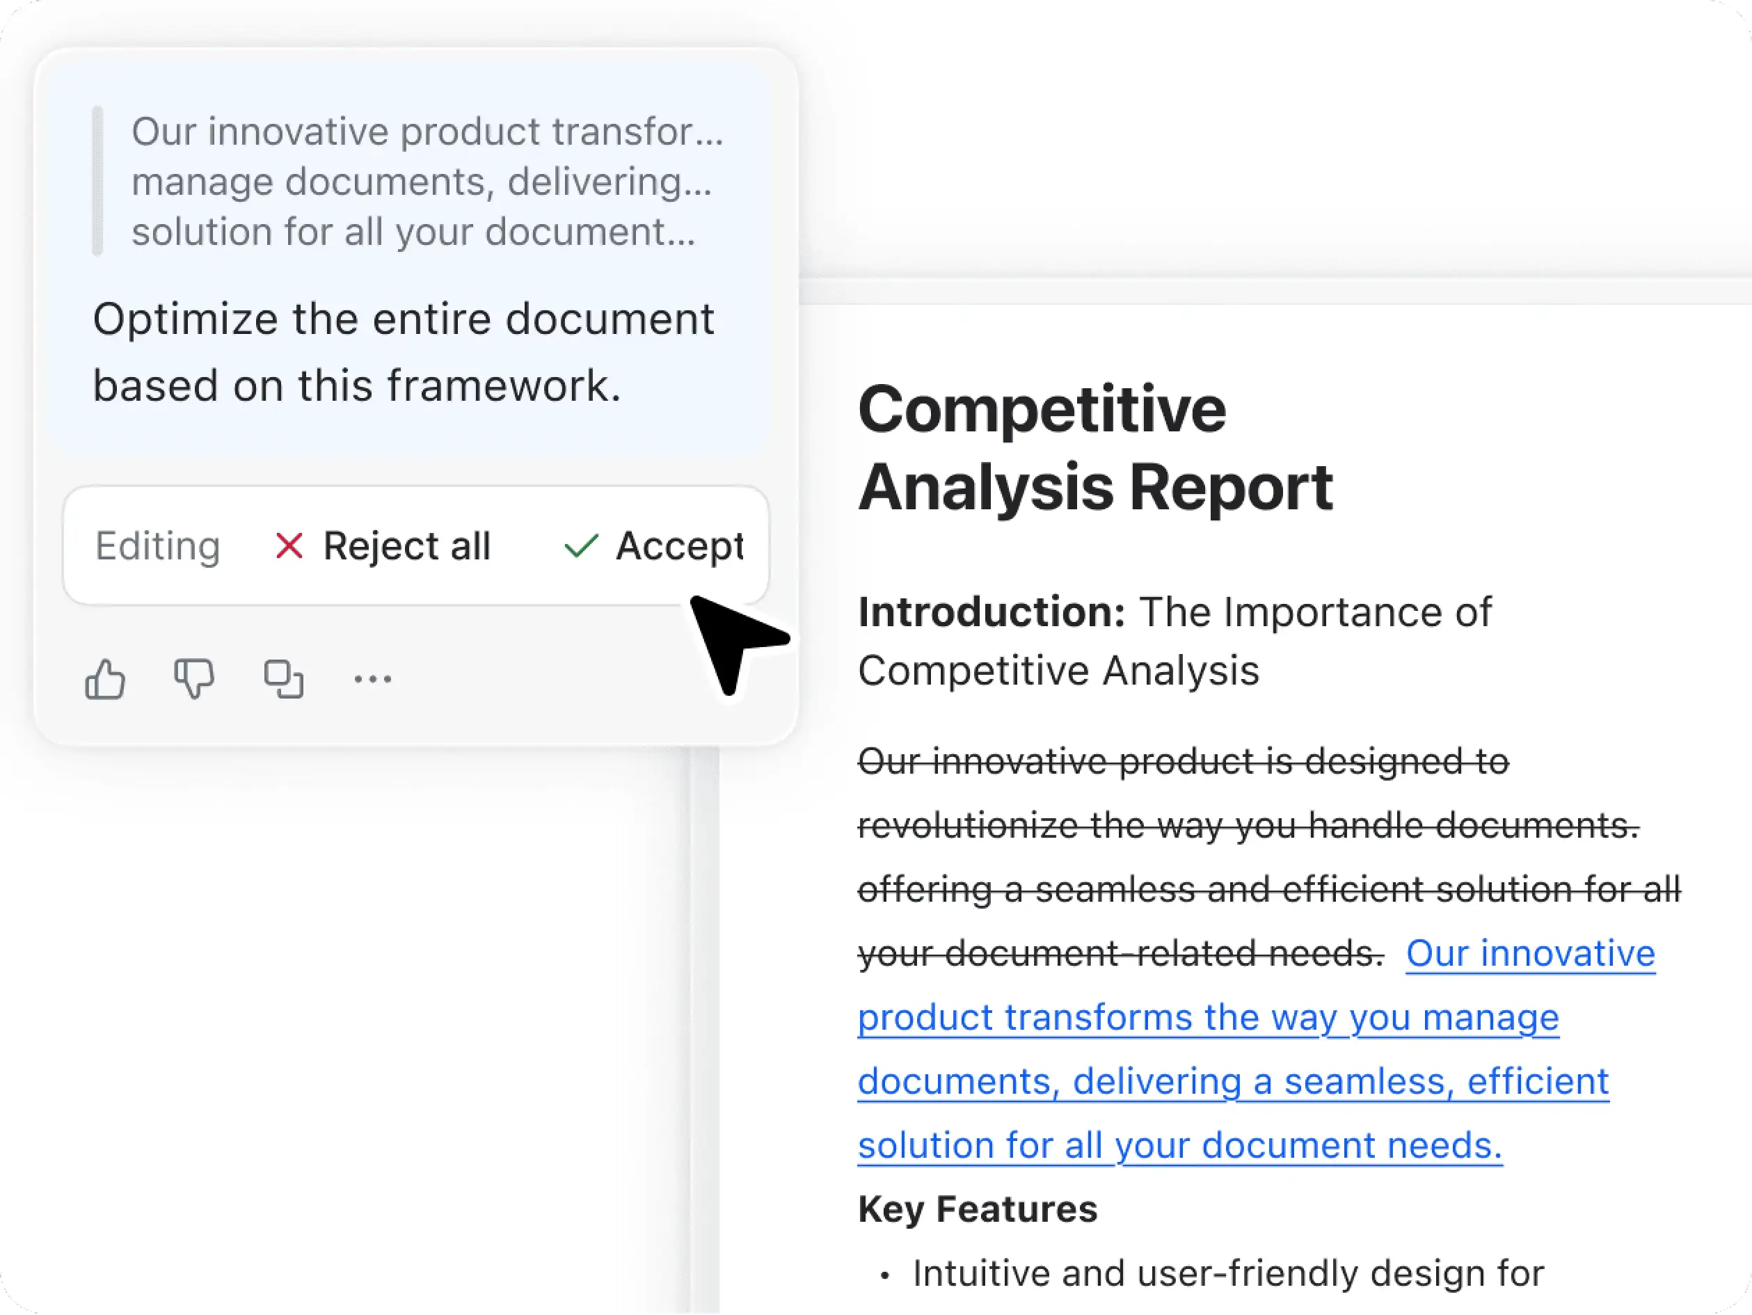Click the red X icon beside Reject all
1752x1315 pixels.
[x=290, y=545]
